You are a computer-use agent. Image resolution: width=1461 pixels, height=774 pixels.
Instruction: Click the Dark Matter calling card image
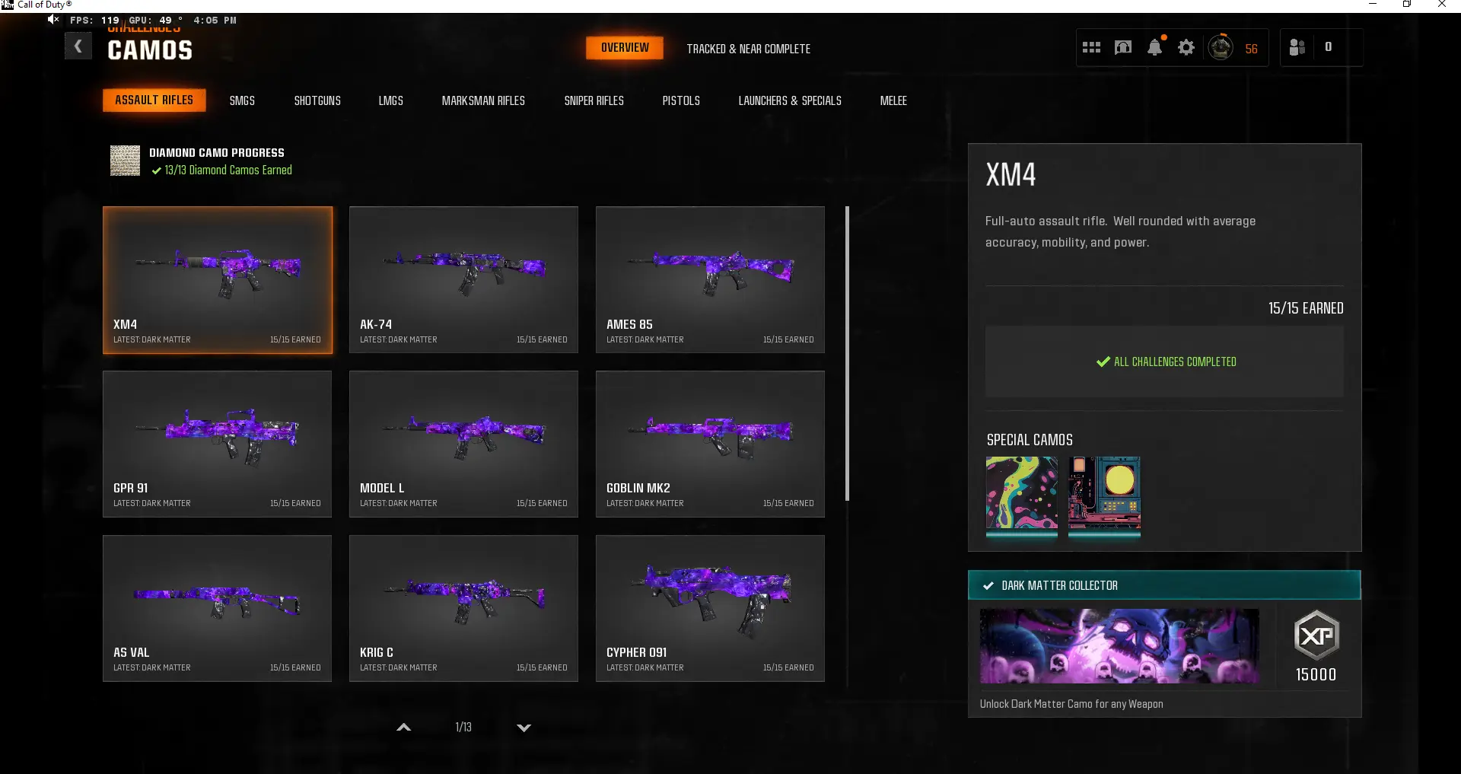pyautogui.click(x=1119, y=645)
